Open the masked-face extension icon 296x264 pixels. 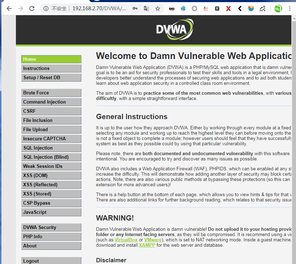[x=172, y=8]
